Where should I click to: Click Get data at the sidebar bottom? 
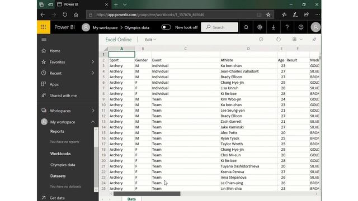pos(57,198)
